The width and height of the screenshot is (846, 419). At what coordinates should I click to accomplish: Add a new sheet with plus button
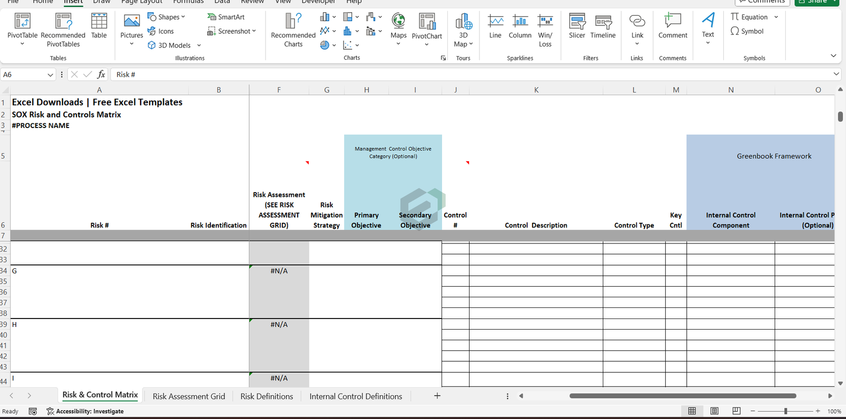tap(437, 396)
